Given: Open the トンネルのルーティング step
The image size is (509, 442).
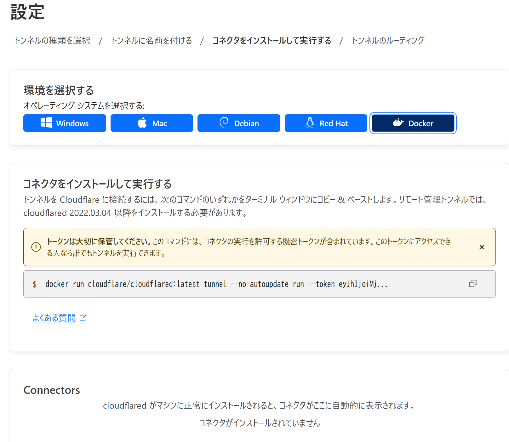Looking at the screenshot, I should point(389,40).
